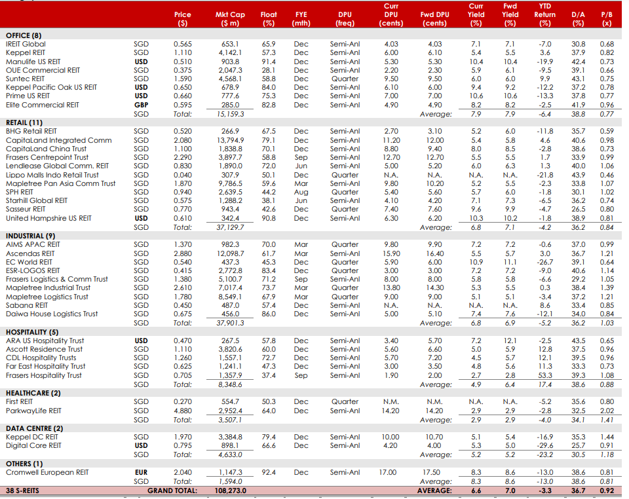The height and width of the screenshot is (499, 629).
Task: Click the 'Keppel REIT' name cell
Action: (26, 52)
